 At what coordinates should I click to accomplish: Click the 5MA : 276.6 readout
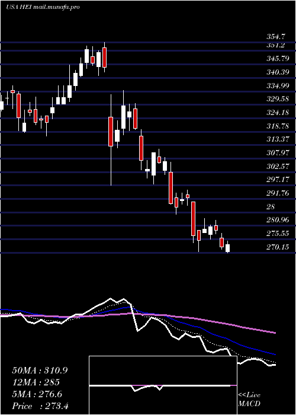(37, 394)
